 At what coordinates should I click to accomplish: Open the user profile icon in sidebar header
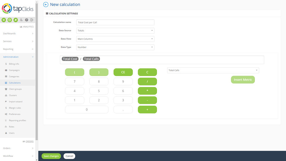[x=21, y=20]
